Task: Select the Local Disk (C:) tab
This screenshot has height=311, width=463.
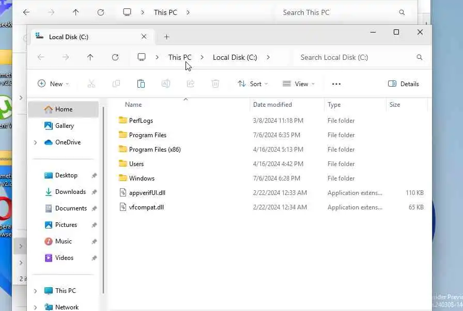Action: pos(92,37)
